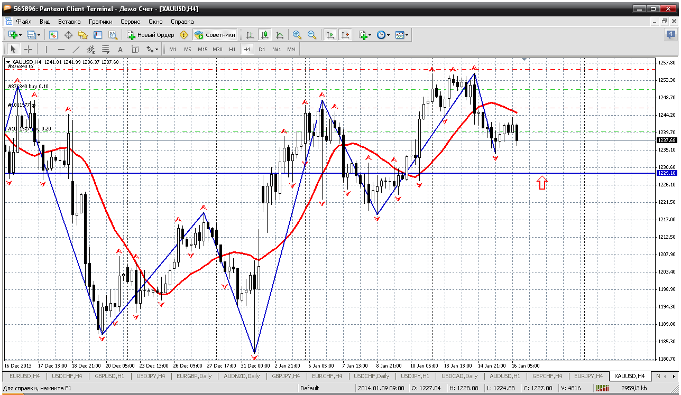Launch MetaEditor with the yellow diamond icon

183,35
